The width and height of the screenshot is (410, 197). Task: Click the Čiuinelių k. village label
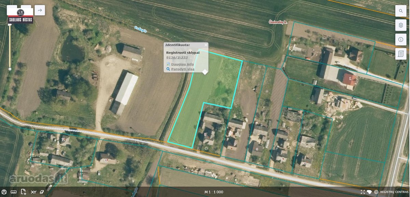(x=278, y=22)
